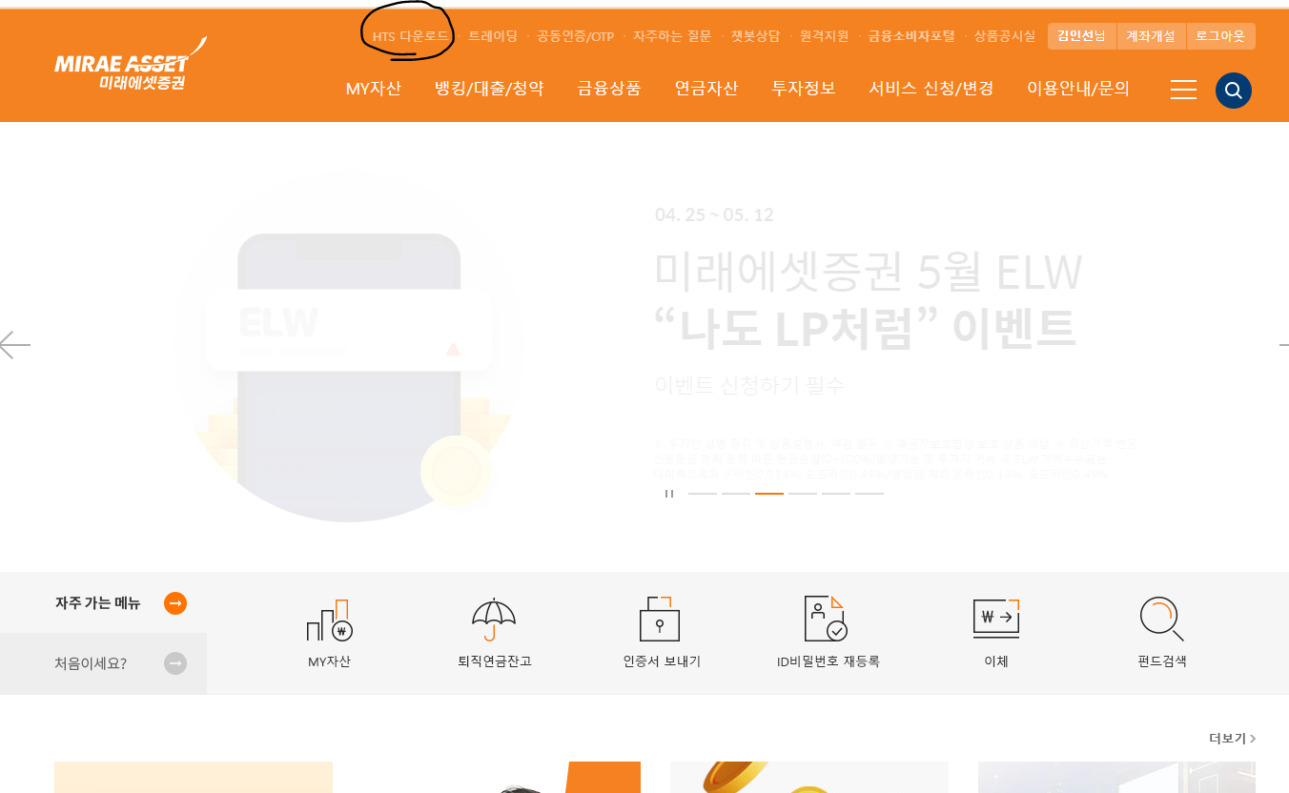Select the 자주 가는 메뉴 tab

coord(103,602)
